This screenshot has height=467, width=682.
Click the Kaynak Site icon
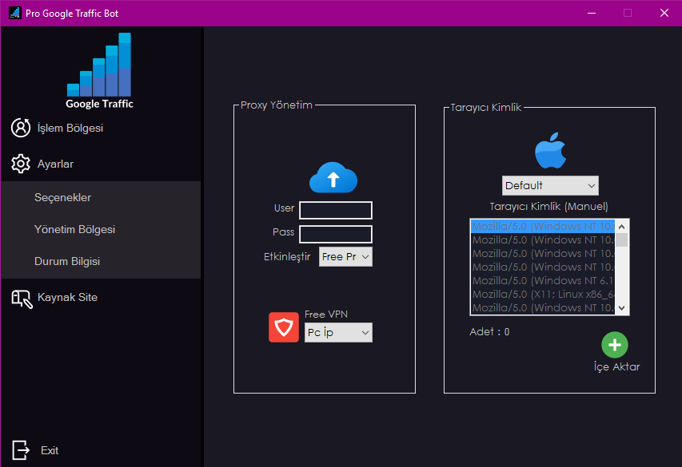(x=22, y=299)
